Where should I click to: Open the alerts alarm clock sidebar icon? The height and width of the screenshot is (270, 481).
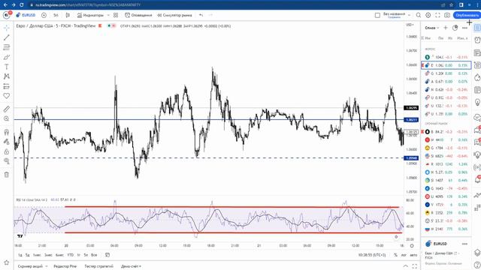click(x=477, y=40)
